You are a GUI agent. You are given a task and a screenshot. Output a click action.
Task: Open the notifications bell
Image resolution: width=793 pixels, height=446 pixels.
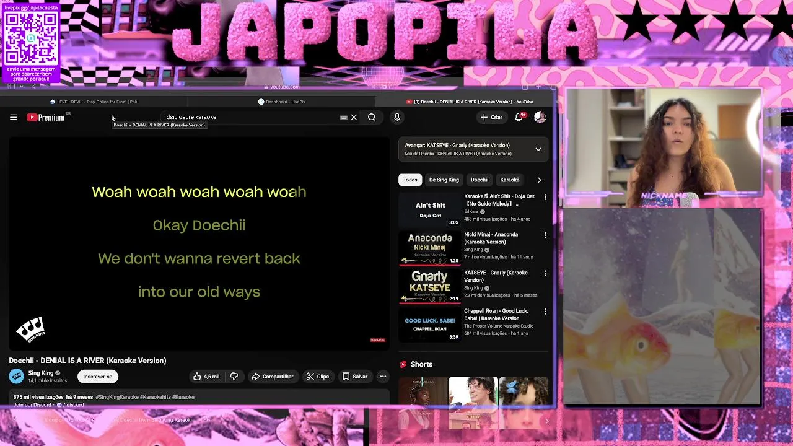519,117
